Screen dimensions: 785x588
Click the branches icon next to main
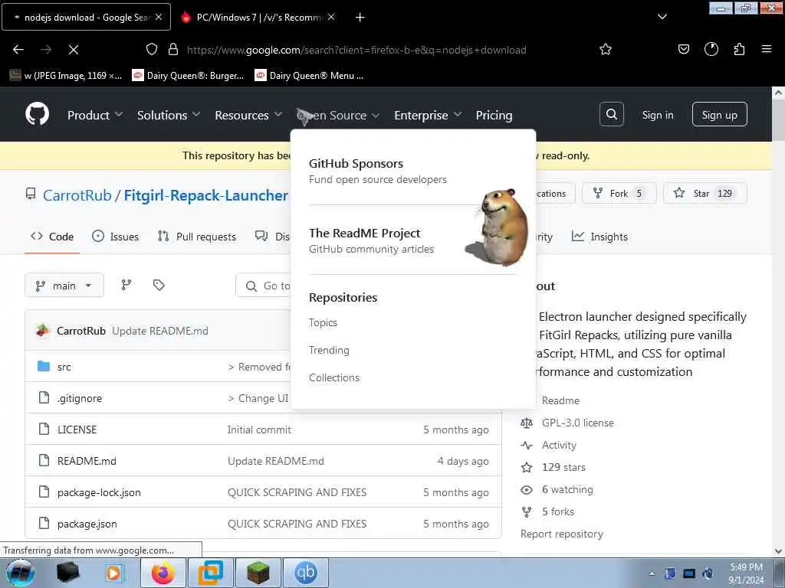point(126,285)
